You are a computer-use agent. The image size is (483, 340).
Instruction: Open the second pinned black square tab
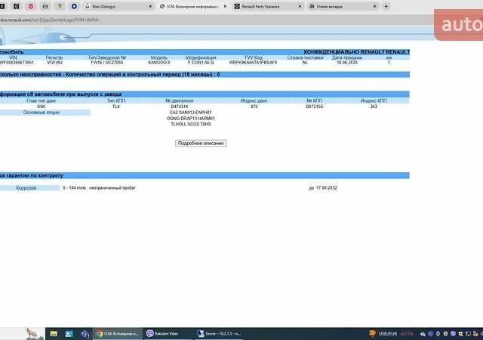click(x=17, y=7)
